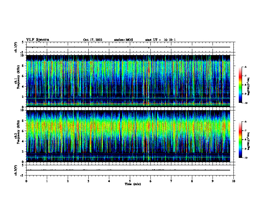Image resolution: width=263 pixels, height=203 pixels.
Task: Click the "7" tick on the time axis
Action: pyautogui.click(x=171, y=181)
